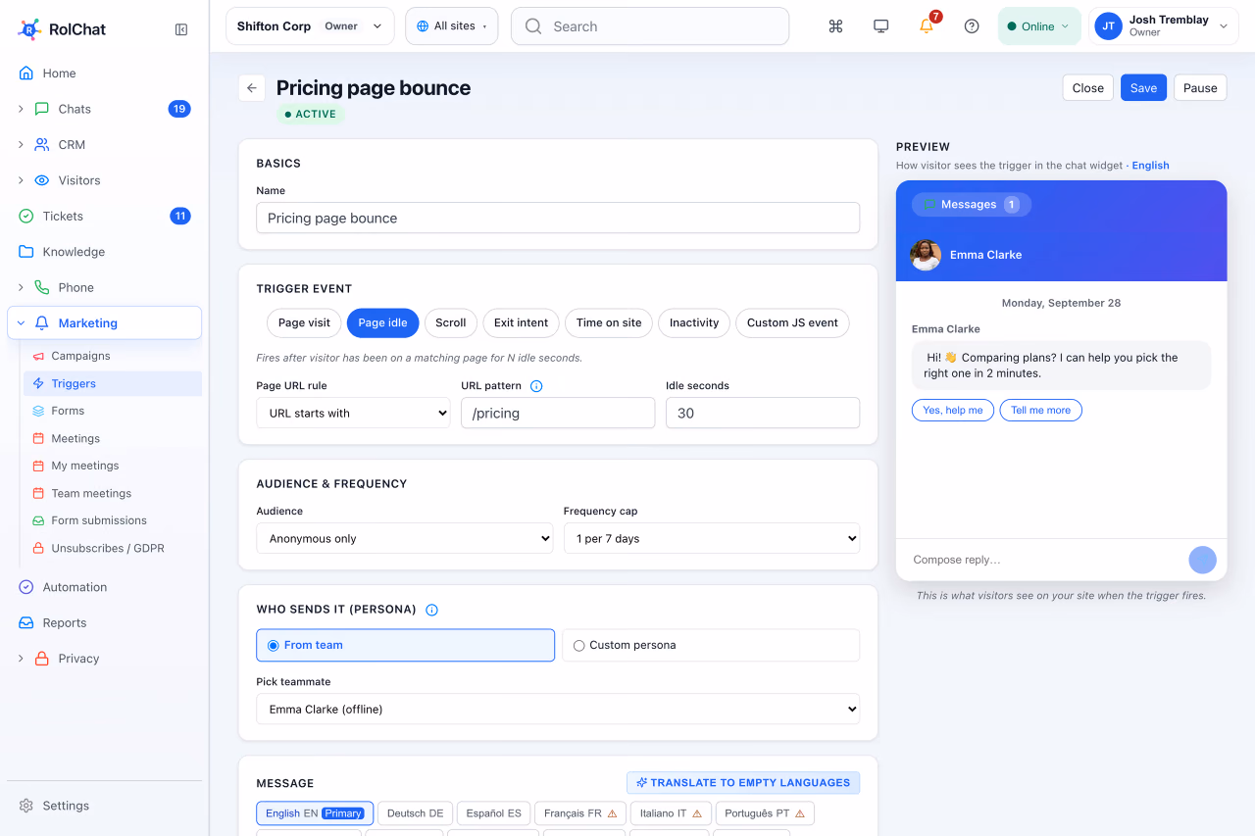Click Translate to Empty Languages button

(x=743, y=783)
